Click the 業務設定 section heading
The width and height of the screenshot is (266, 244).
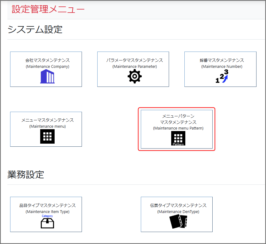point(25,175)
